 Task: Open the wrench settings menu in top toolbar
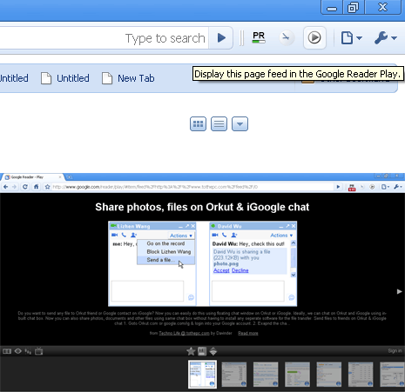pos(385,38)
